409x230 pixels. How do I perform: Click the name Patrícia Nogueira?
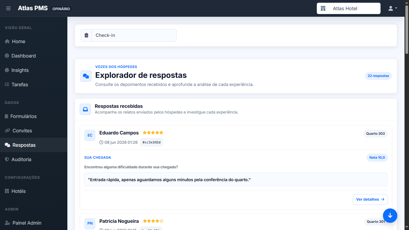[x=119, y=221]
